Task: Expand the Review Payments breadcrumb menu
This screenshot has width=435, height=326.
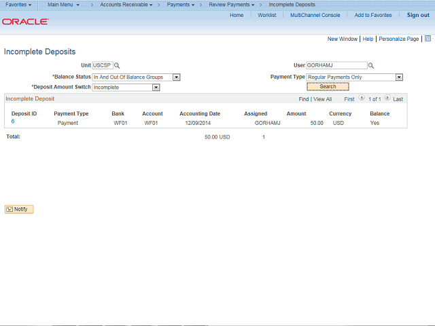Action: [232, 5]
